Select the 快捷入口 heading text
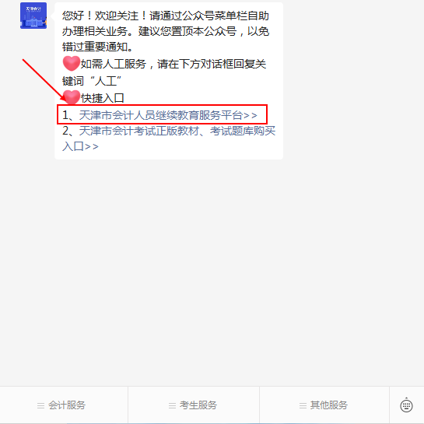Image resolution: width=424 pixels, height=424 pixels. pos(103,98)
